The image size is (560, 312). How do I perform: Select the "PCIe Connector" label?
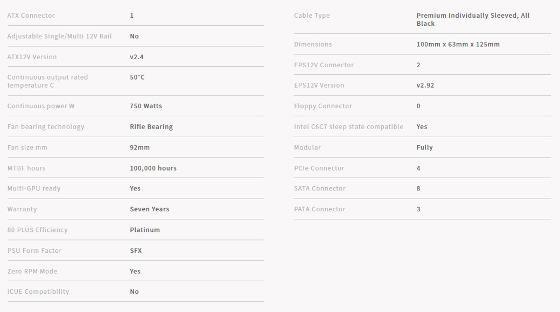click(x=319, y=168)
